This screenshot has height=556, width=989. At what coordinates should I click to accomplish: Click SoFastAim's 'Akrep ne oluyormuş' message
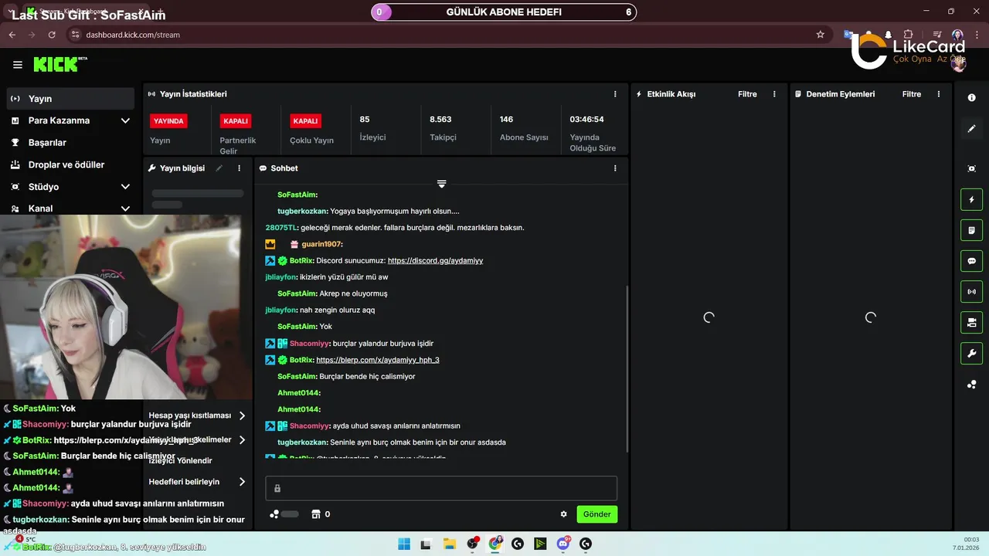pyautogui.click(x=353, y=294)
